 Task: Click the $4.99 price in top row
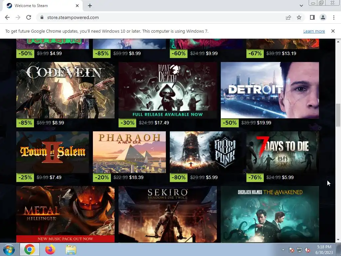[56, 53]
